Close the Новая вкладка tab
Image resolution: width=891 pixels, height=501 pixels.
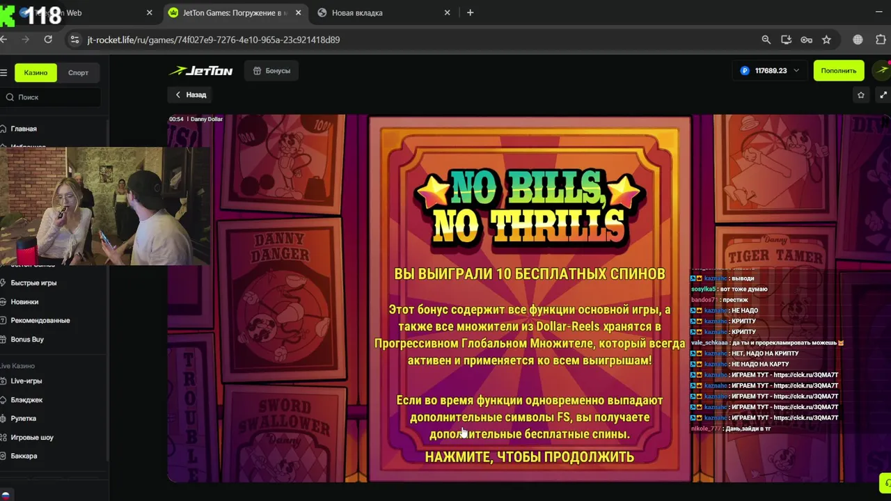click(x=447, y=13)
